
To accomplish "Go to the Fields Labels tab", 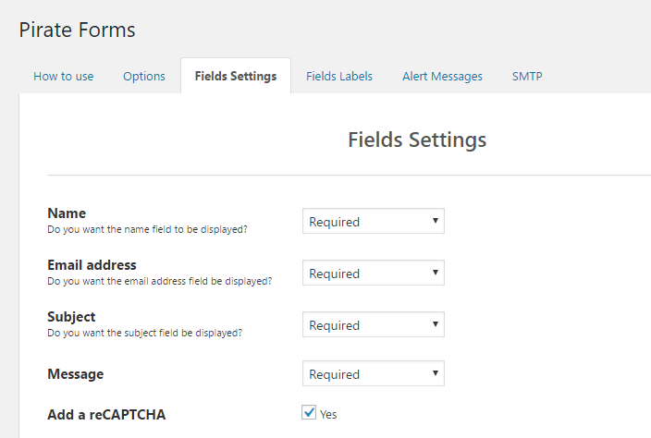I will coord(339,76).
